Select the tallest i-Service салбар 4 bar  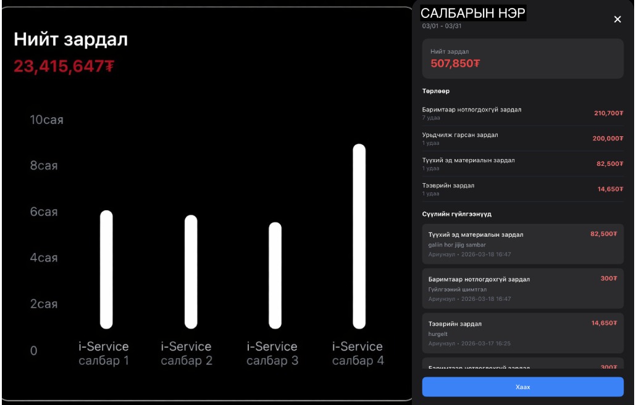359,236
